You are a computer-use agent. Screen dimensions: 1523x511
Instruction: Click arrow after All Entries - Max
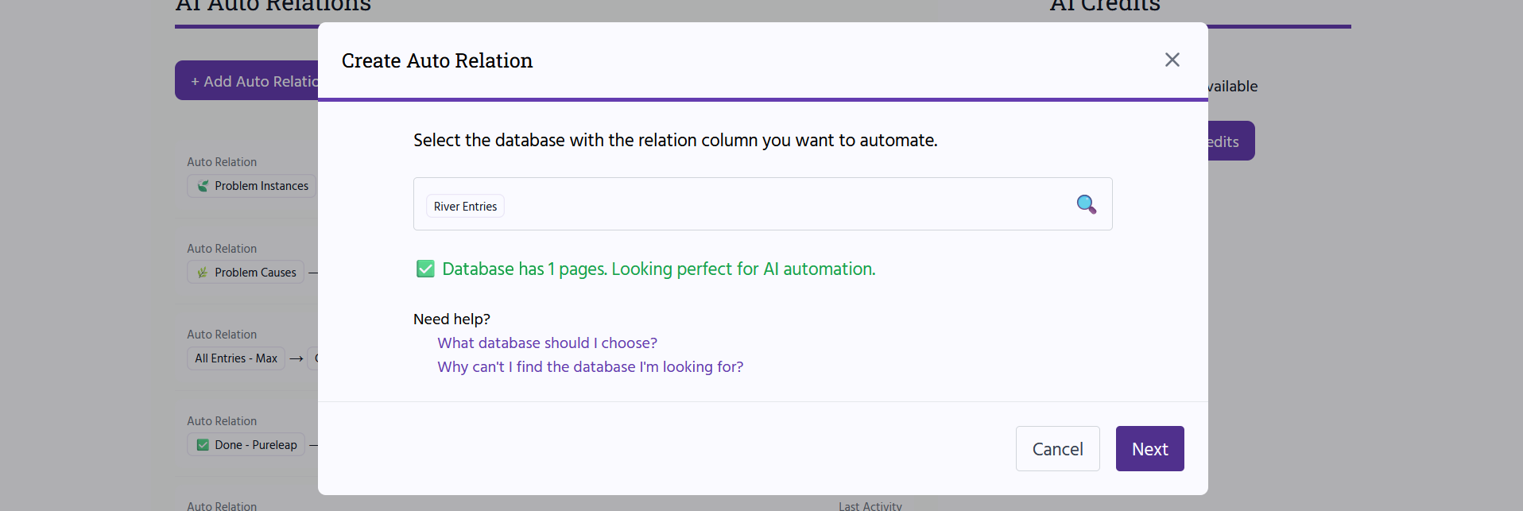[296, 359]
